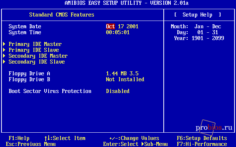Viewport: 236px width, 147px height.
Task: Select the Boot Sector Virus Protection label
Action: [x=50, y=91]
